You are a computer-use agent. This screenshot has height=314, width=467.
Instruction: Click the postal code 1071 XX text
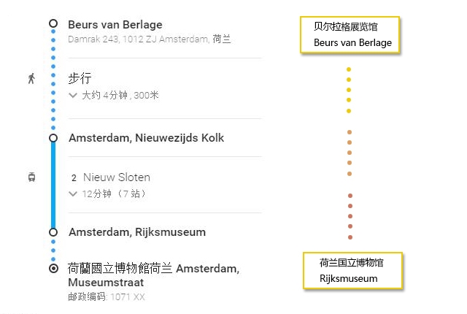coord(128,297)
